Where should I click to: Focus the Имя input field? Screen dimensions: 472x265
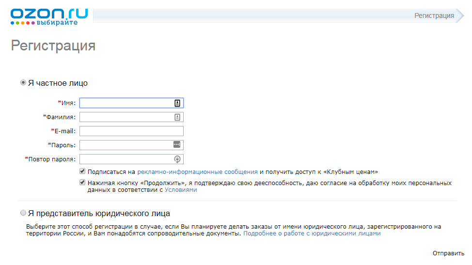[x=126, y=103]
